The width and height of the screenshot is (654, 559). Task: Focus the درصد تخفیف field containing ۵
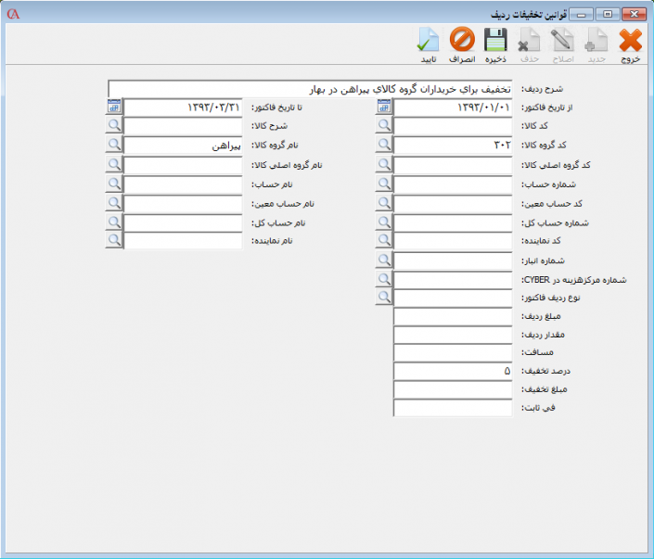click(x=453, y=371)
